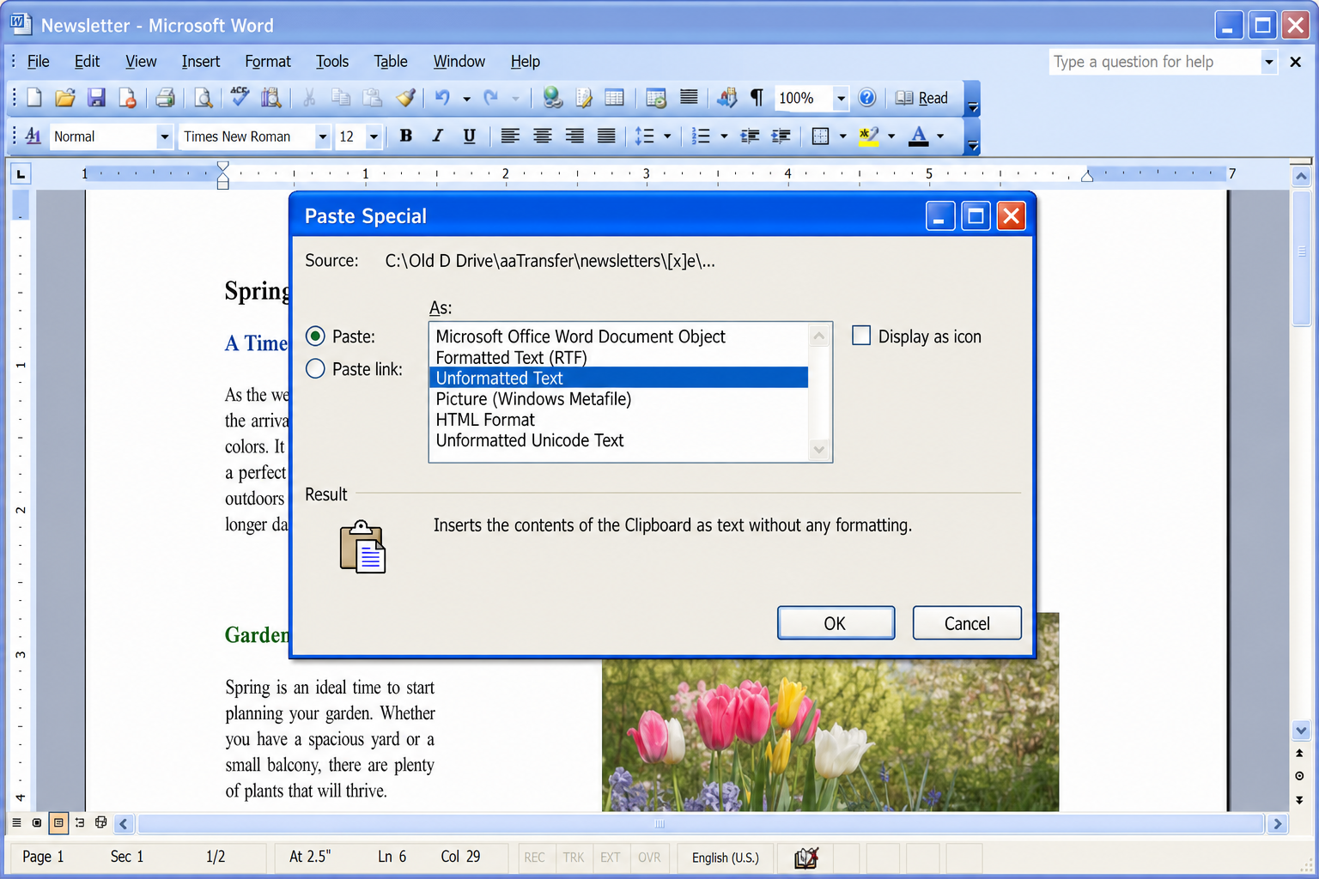
Task: Click the Type a question for help box
Action: [1154, 62]
